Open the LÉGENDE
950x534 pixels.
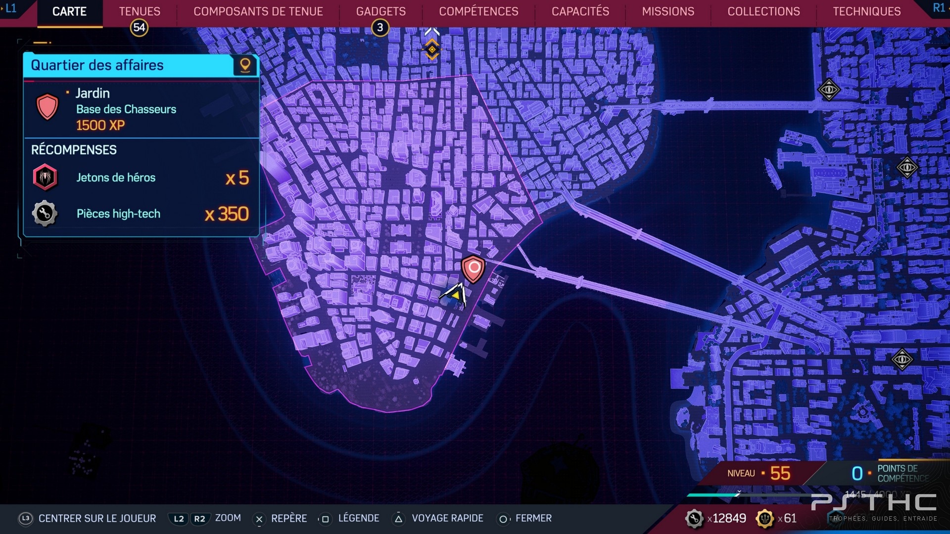pyautogui.click(x=359, y=518)
